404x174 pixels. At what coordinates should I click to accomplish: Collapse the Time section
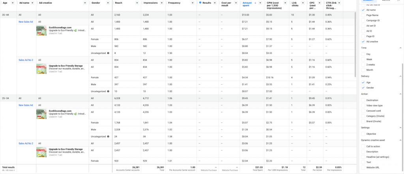click(400, 48)
